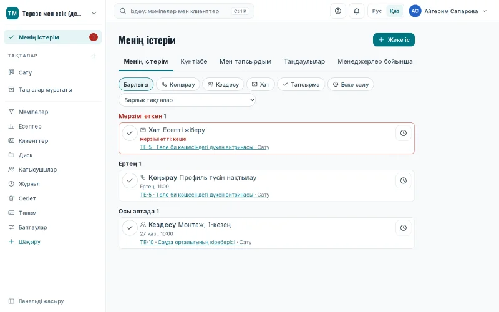Snooze the 'Есепті жіберу' task clock icon

point(403,133)
